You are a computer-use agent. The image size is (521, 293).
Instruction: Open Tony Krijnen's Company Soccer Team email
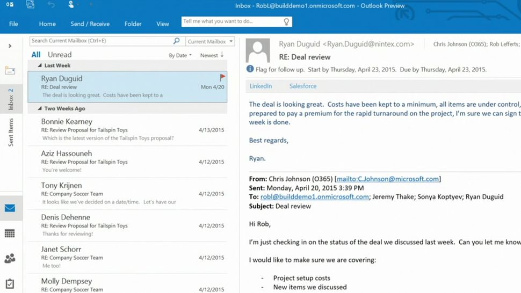pos(128,193)
